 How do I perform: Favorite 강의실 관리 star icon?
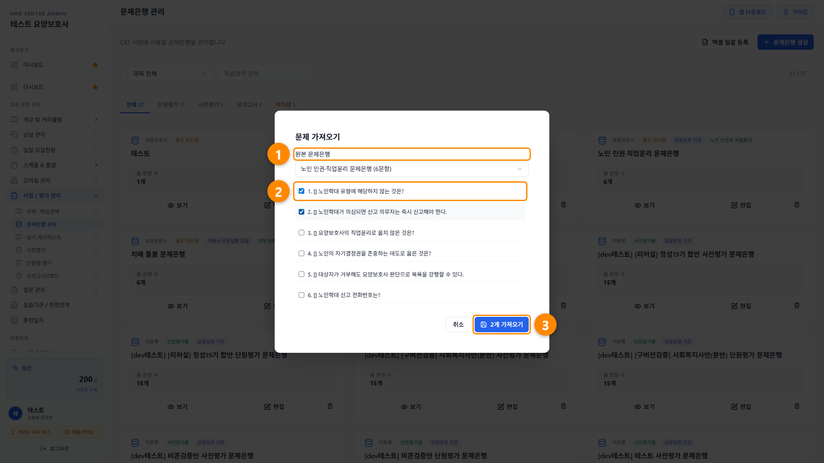point(95,180)
